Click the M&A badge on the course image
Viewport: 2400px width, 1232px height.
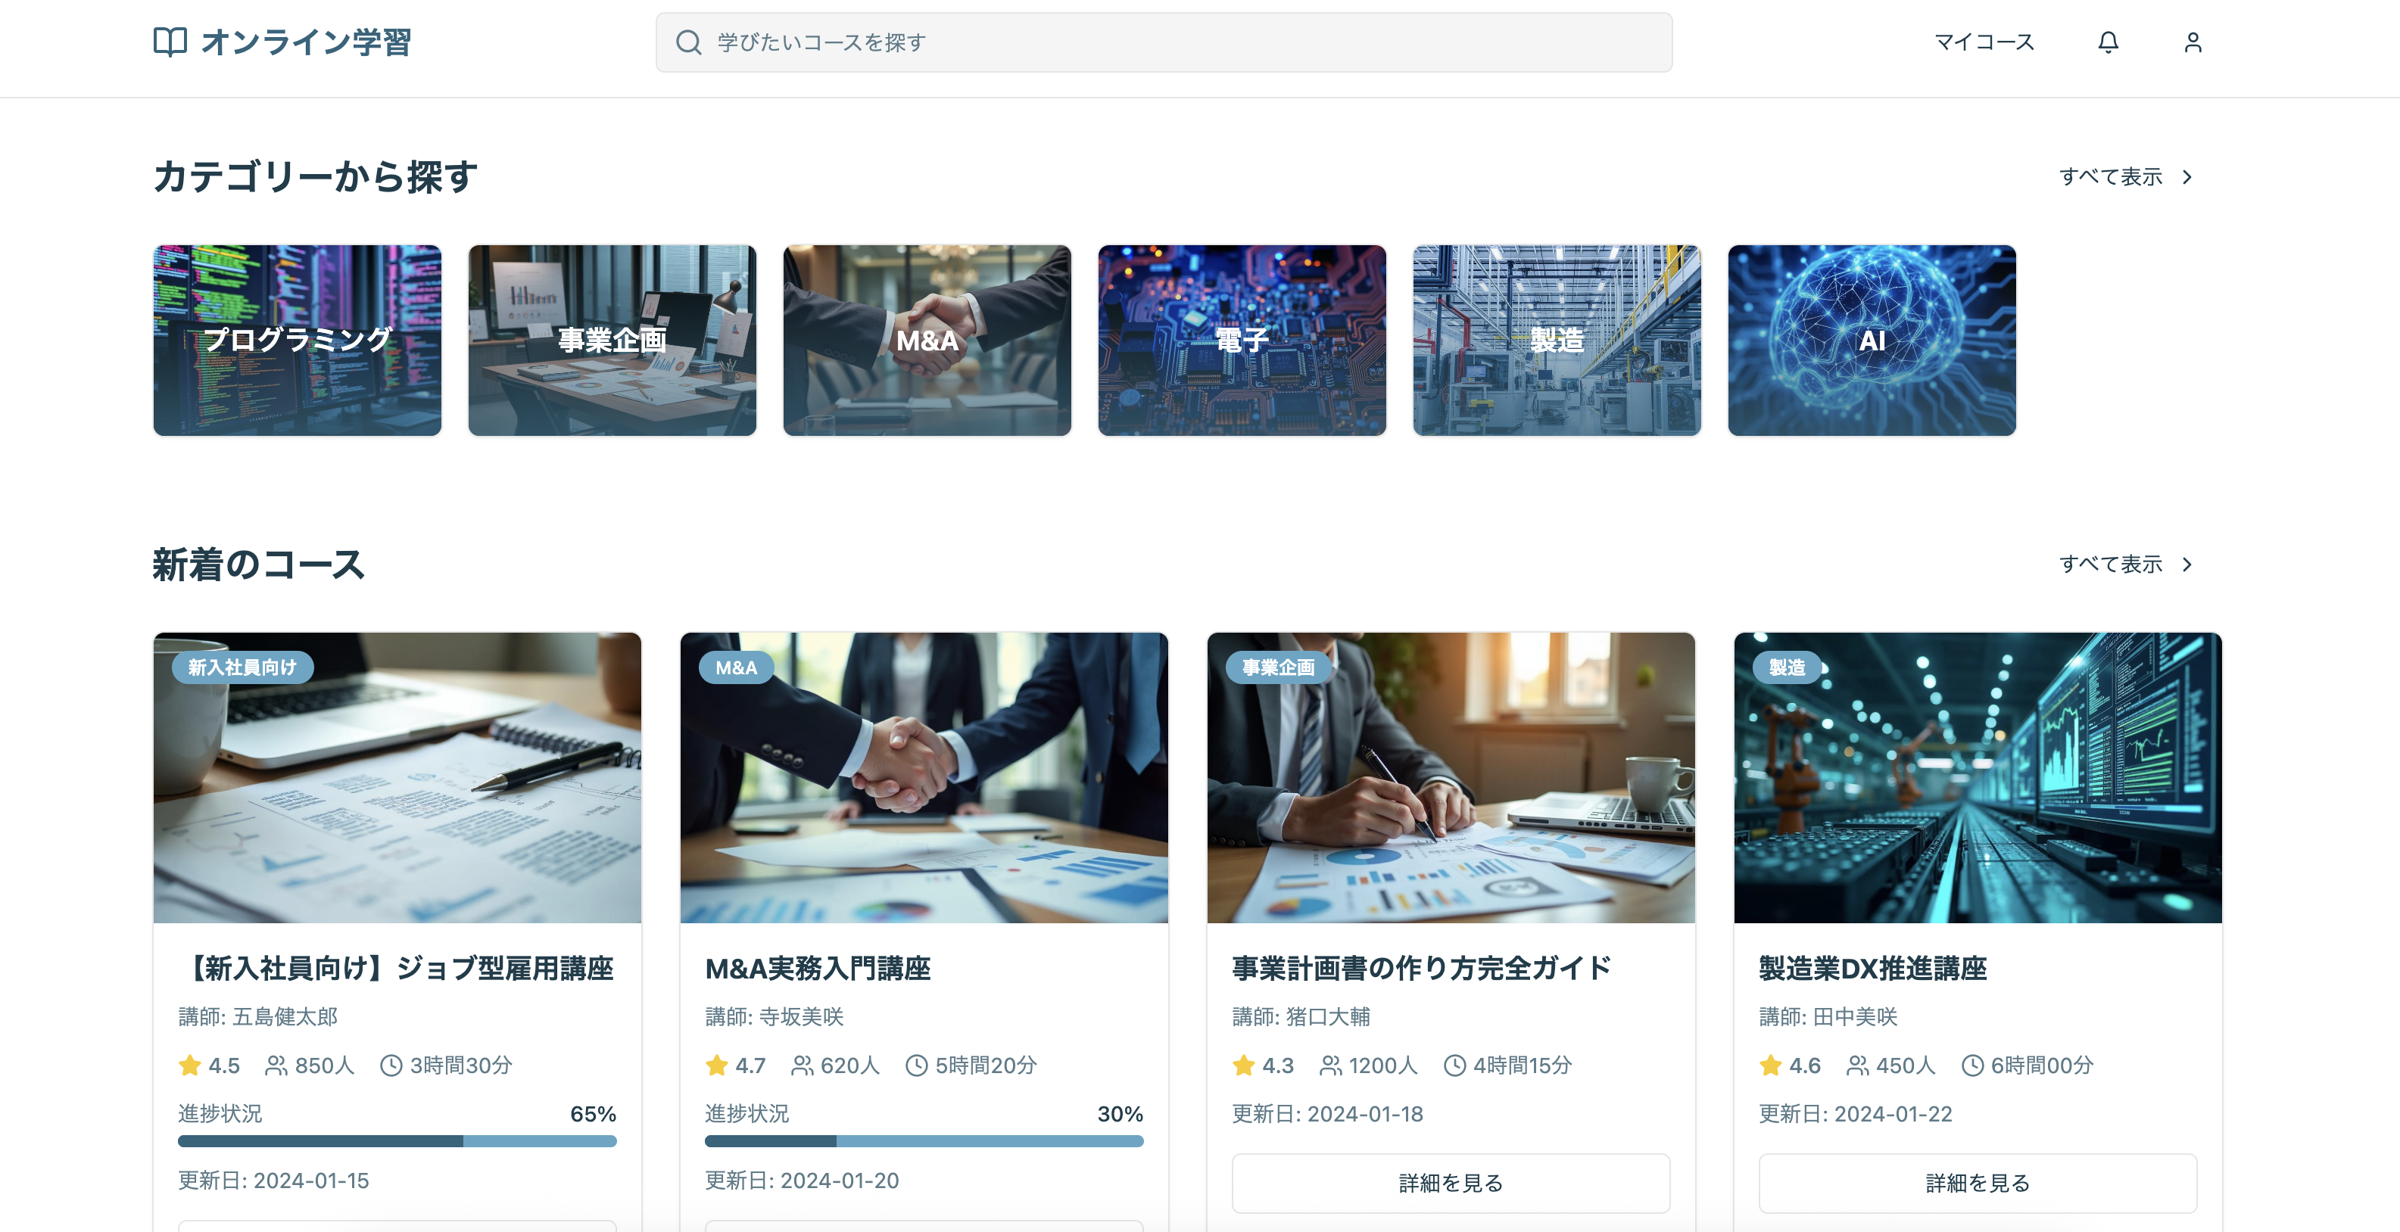point(736,667)
